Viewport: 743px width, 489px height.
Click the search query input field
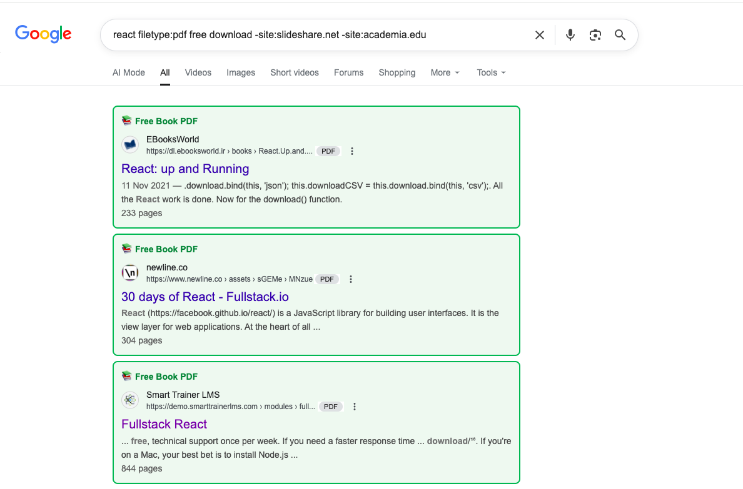pyautogui.click(x=318, y=35)
